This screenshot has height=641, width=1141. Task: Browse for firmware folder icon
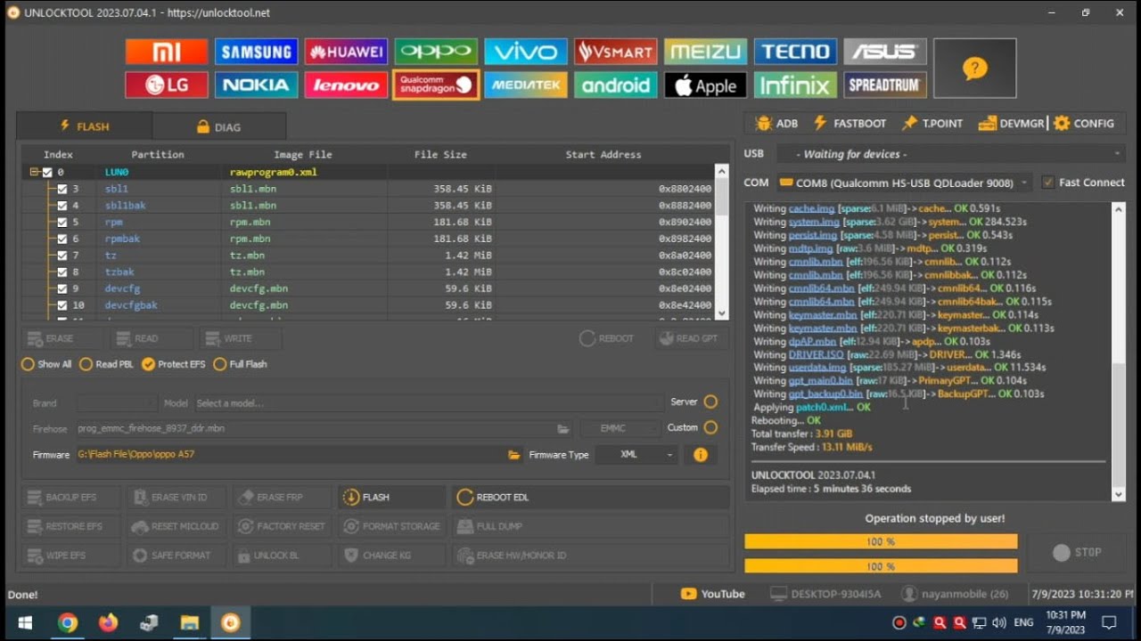pyautogui.click(x=514, y=454)
